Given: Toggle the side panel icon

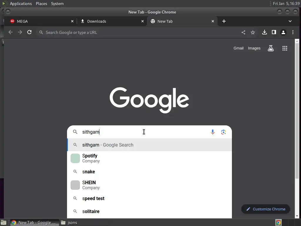Looking at the screenshot, I should (x=274, y=32).
